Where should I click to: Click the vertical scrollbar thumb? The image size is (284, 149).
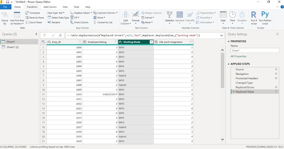coord(222,70)
